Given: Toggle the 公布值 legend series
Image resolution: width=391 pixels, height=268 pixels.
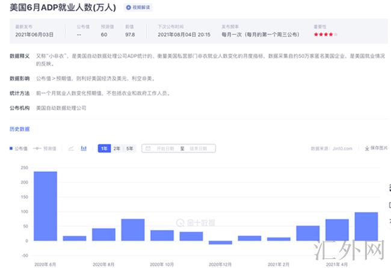Looking at the screenshot, I should 19,148.
